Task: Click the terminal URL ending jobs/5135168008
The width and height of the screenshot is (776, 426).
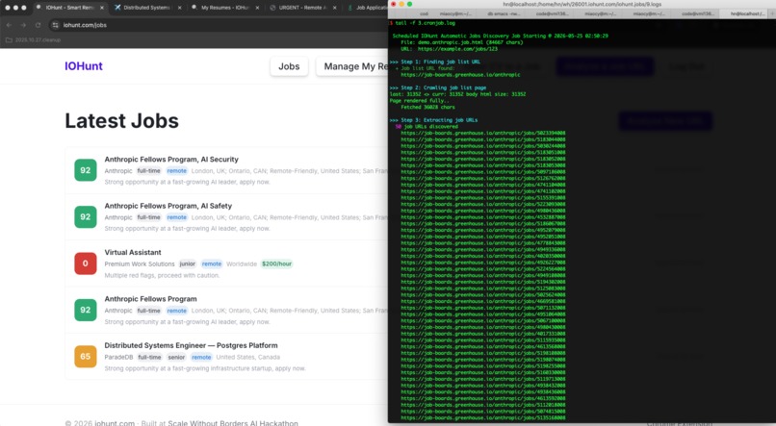Action: [483, 417]
